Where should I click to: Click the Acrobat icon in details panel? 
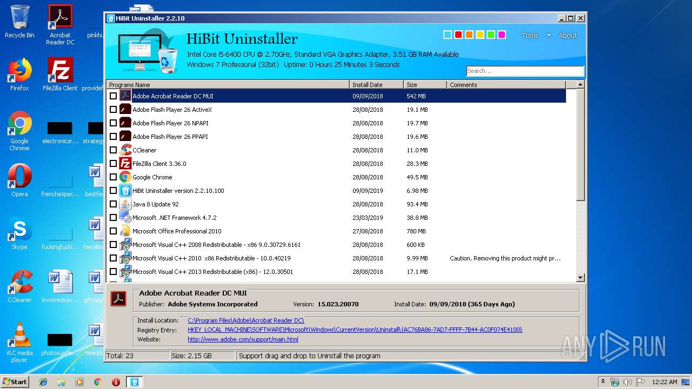click(x=118, y=299)
